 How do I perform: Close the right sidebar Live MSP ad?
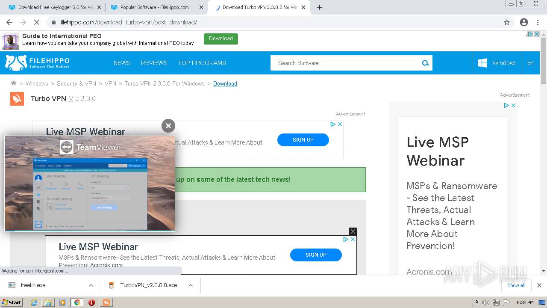(513, 105)
